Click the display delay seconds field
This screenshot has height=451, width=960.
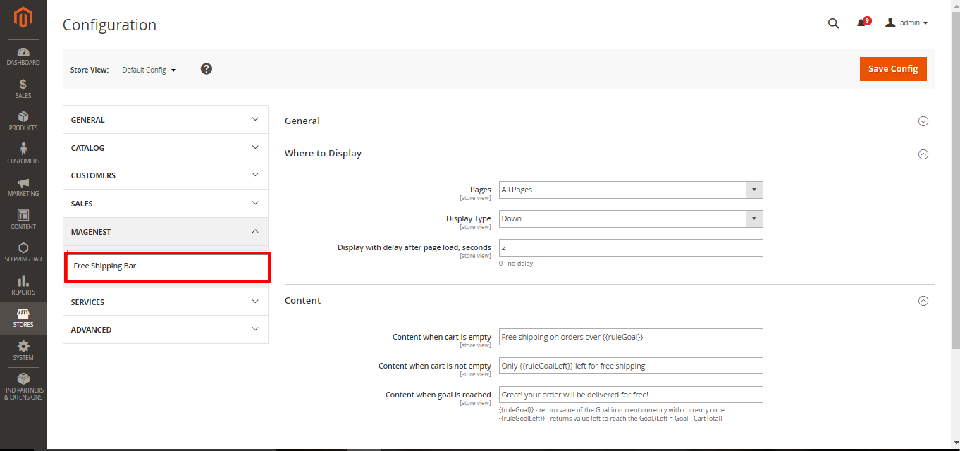(630, 247)
